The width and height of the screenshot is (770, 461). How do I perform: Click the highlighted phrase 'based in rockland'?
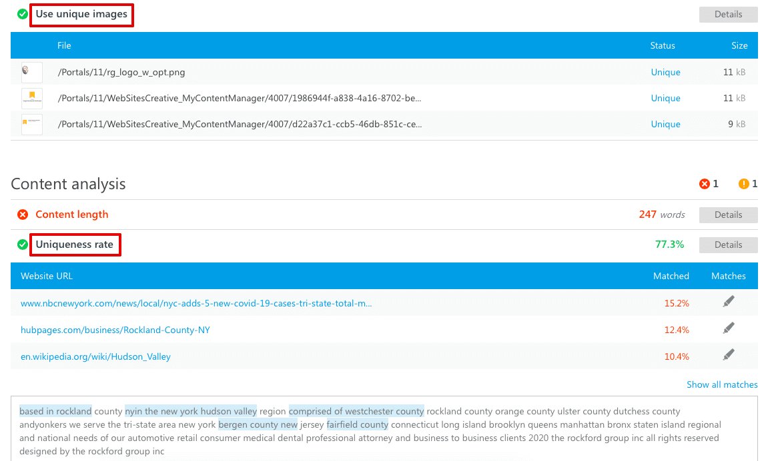coord(55,411)
